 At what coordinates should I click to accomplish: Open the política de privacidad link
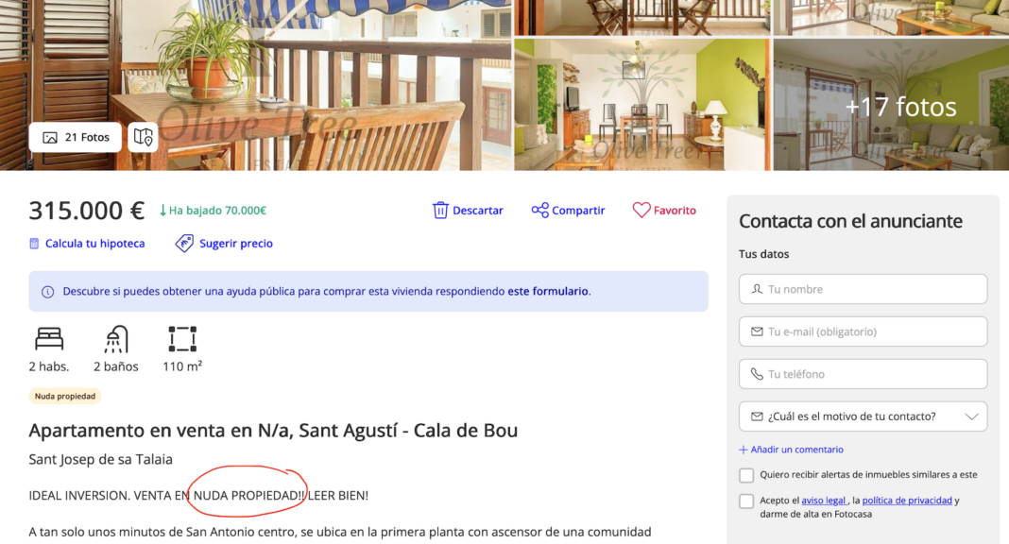[x=907, y=501]
